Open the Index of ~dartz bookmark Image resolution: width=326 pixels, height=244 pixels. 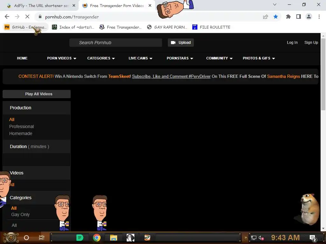[x=73, y=27]
